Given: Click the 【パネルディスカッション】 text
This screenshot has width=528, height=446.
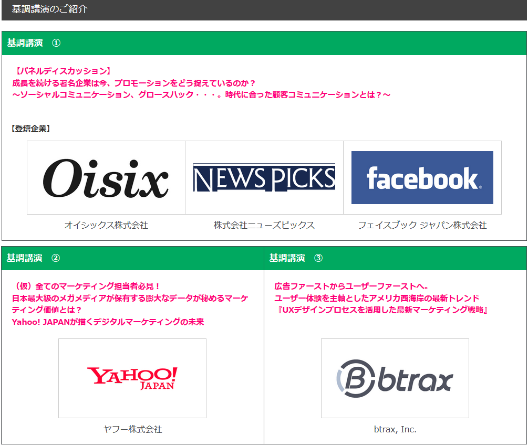Looking at the screenshot, I should 63,71.
